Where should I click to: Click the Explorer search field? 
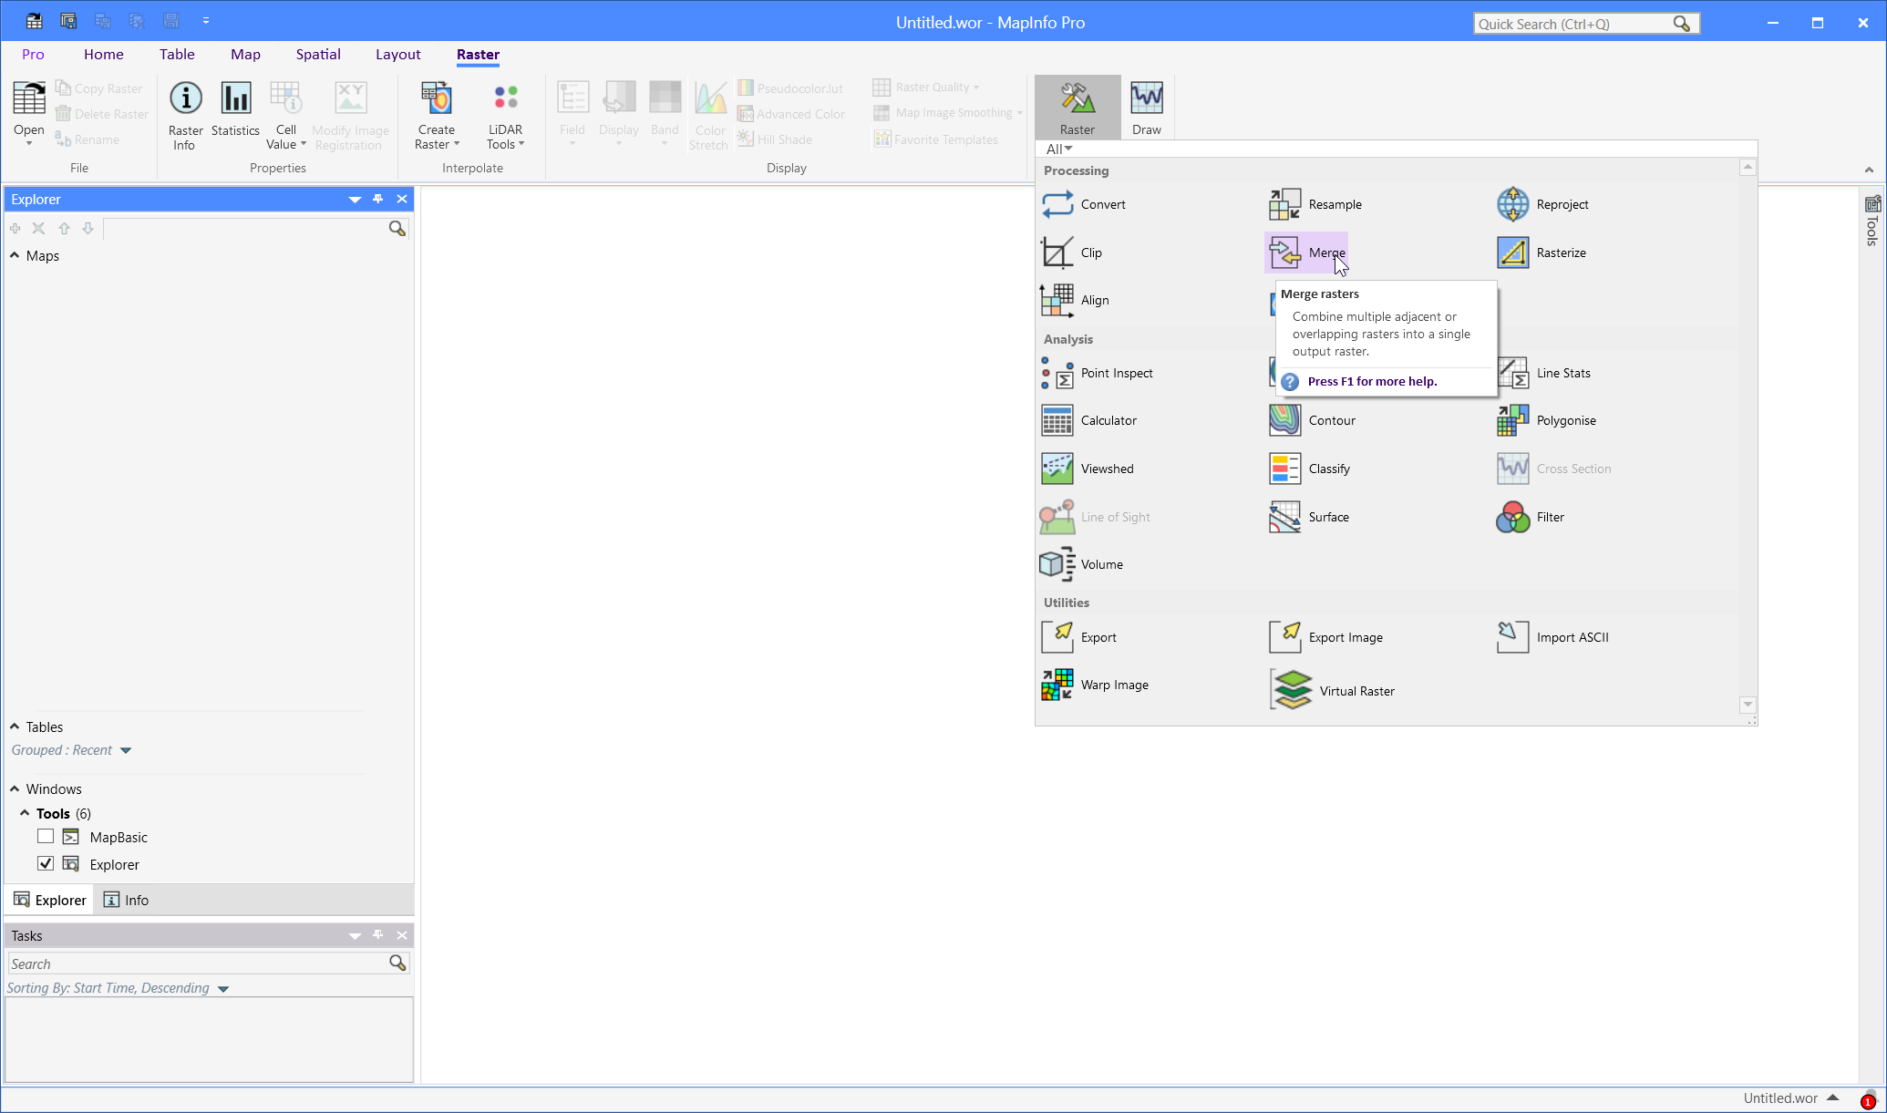246,229
